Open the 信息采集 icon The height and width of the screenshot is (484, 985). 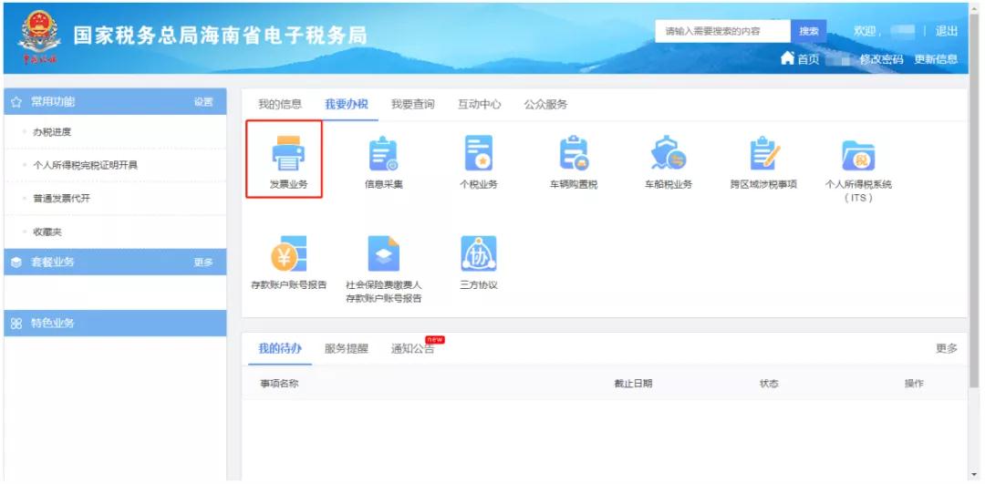pos(383,154)
